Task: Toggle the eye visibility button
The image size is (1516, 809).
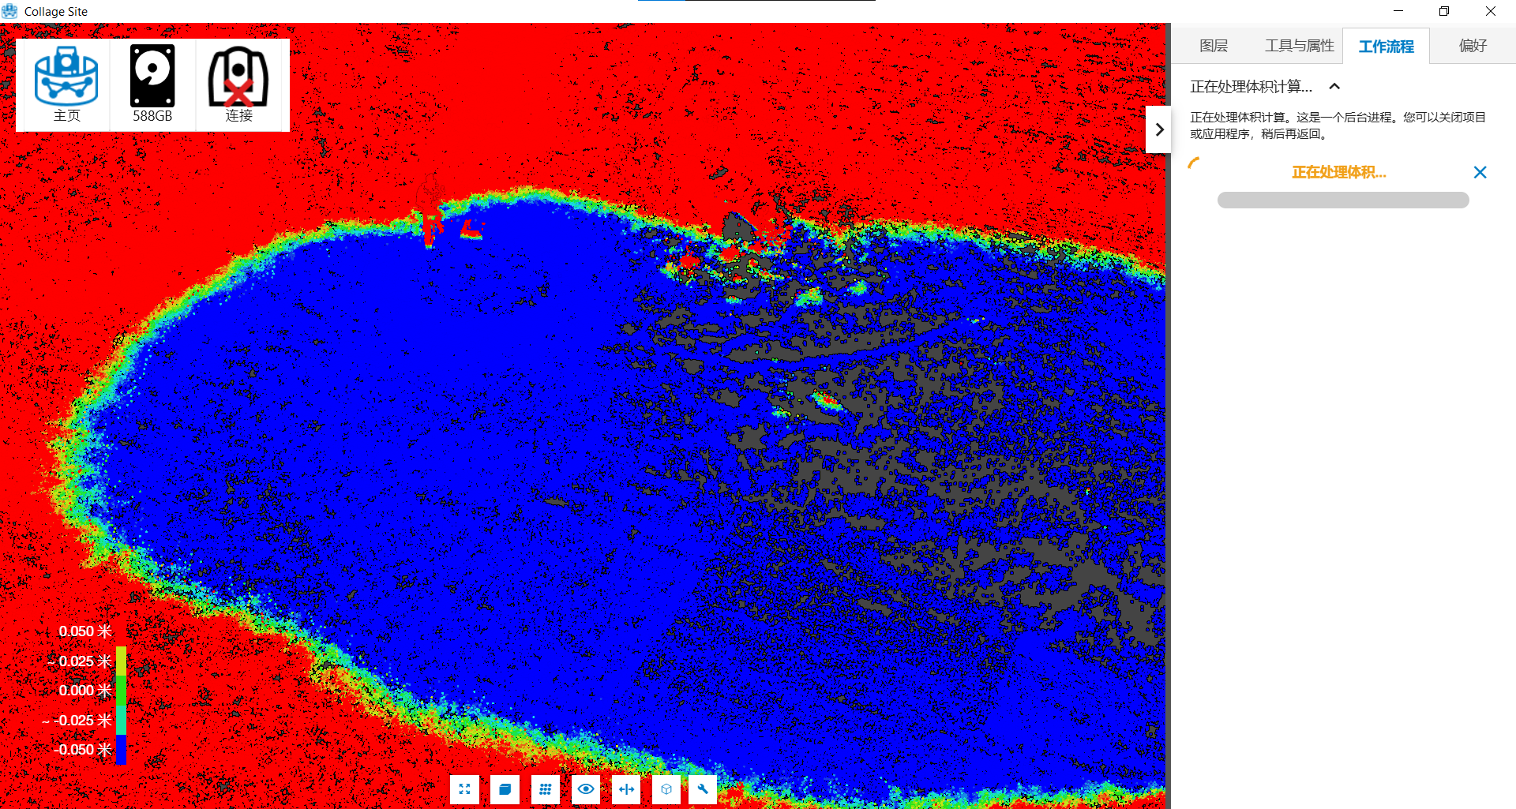Action: click(586, 788)
